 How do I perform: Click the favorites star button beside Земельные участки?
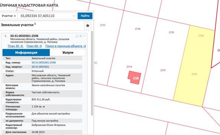(88, 26)
